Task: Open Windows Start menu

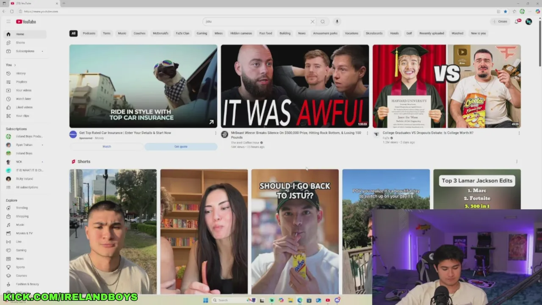Action: 205,300
